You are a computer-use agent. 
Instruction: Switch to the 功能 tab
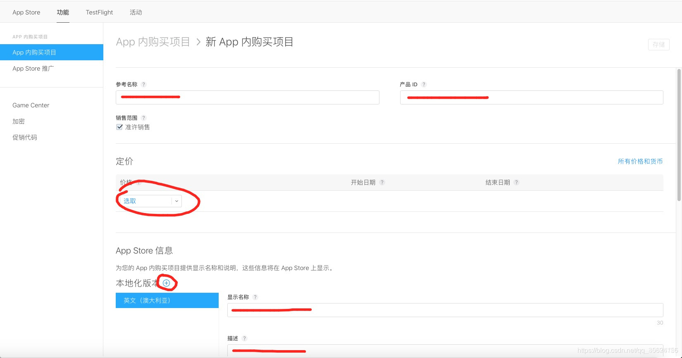(x=63, y=12)
